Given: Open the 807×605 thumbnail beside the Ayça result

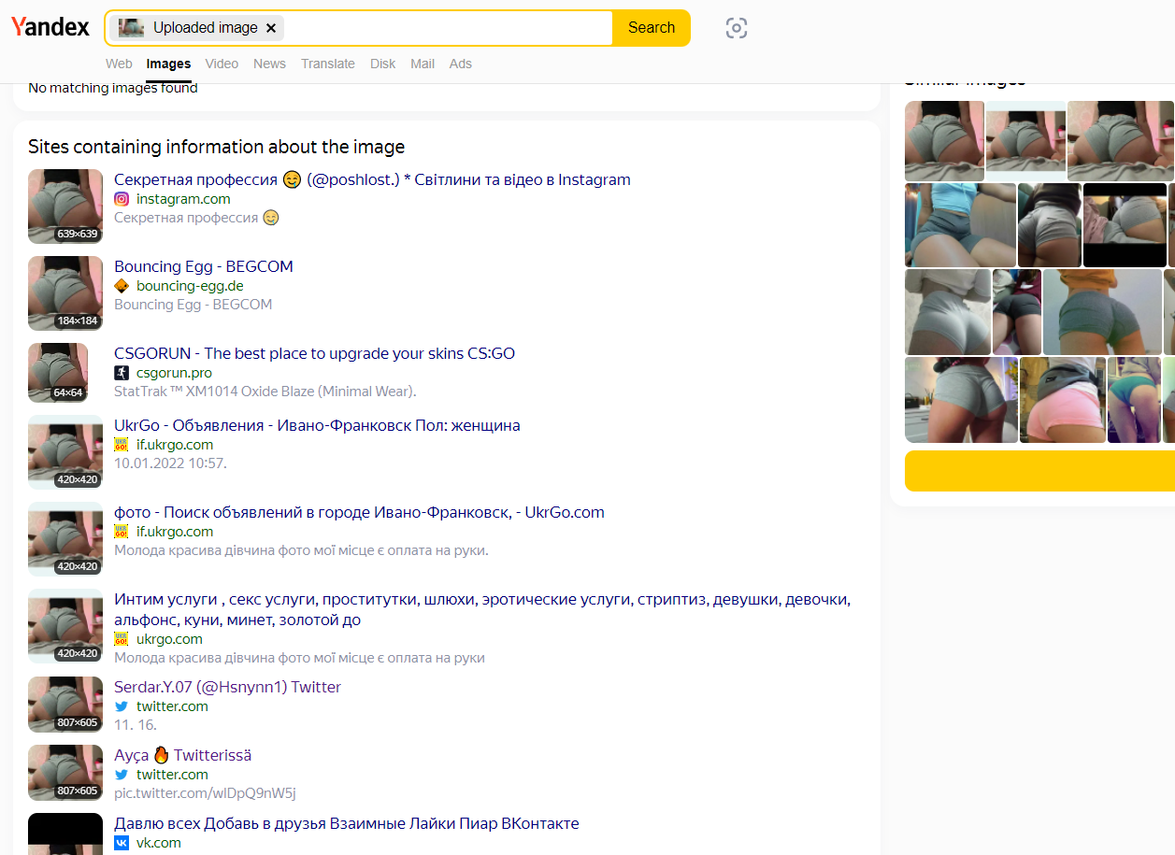Looking at the screenshot, I should tap(65, 773).
